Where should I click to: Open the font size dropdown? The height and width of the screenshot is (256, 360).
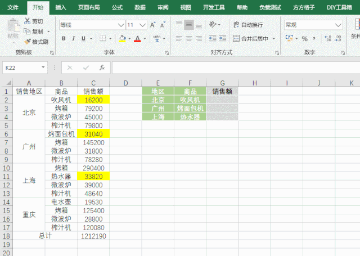click(x=142, y=25)
